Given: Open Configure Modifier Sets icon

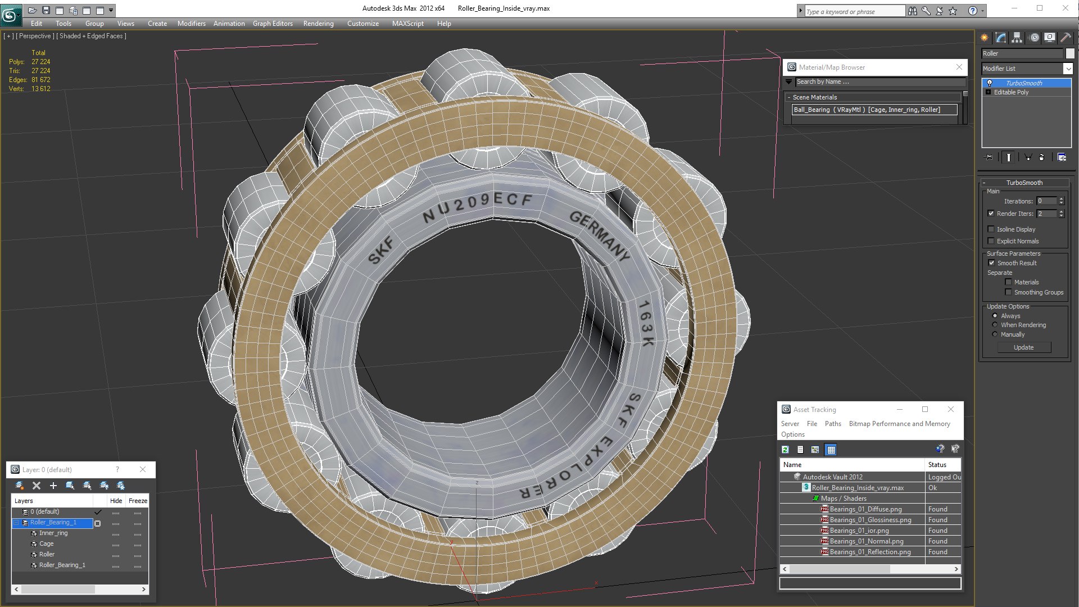Looking at the screenshot, I should (1062, 157).
